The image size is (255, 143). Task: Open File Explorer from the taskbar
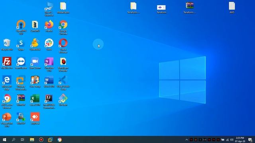tap(32, 139)
